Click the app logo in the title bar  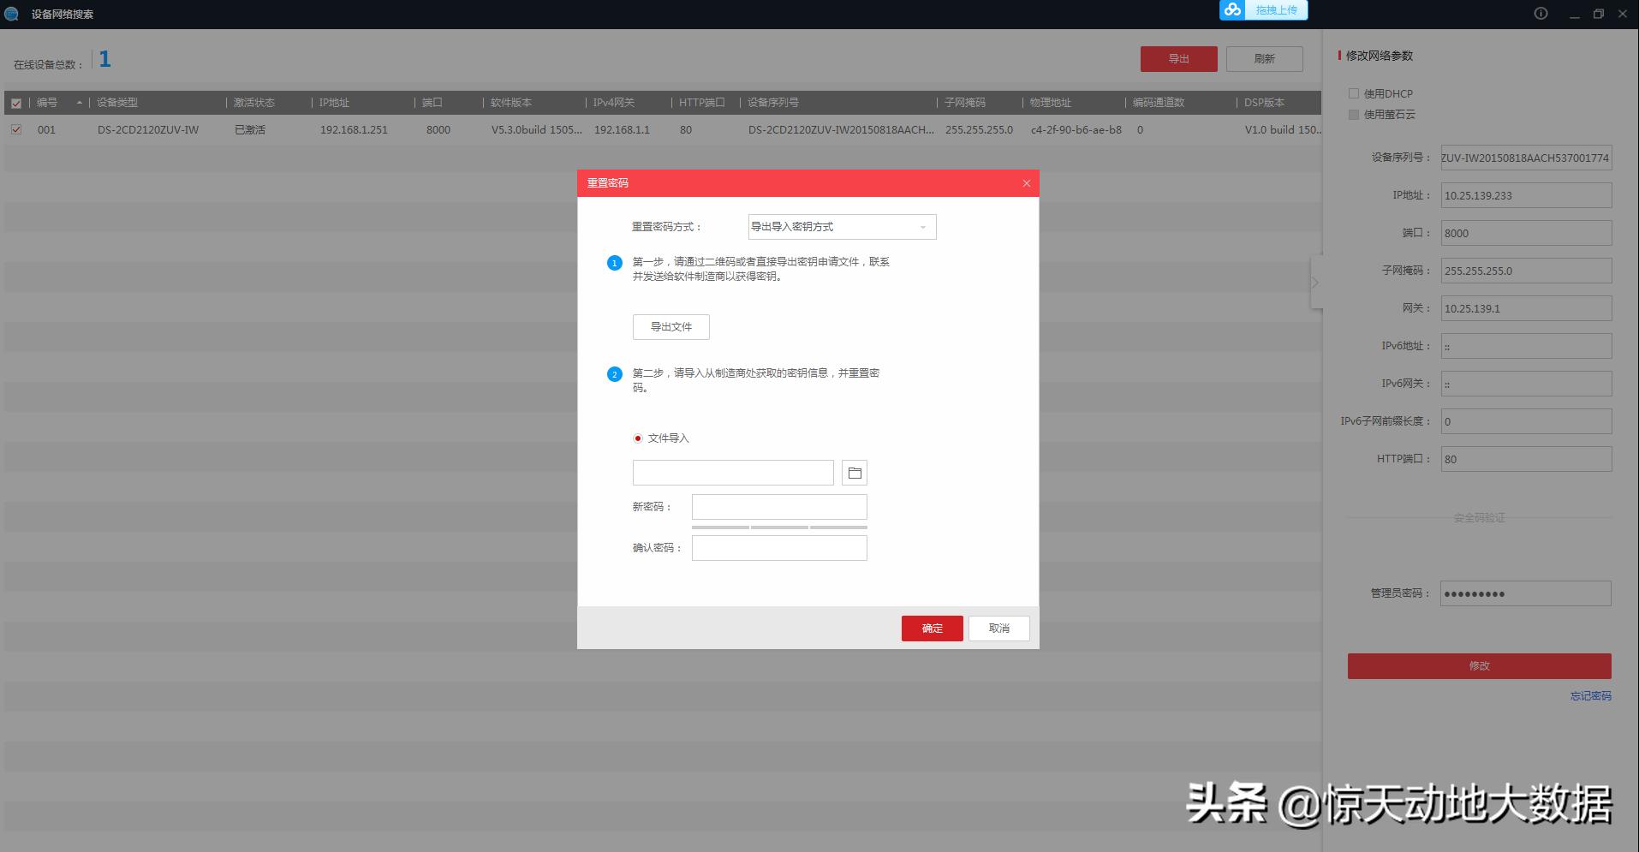pos(10,14)
